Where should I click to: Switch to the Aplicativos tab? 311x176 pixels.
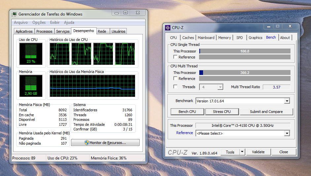pos(24,31)
